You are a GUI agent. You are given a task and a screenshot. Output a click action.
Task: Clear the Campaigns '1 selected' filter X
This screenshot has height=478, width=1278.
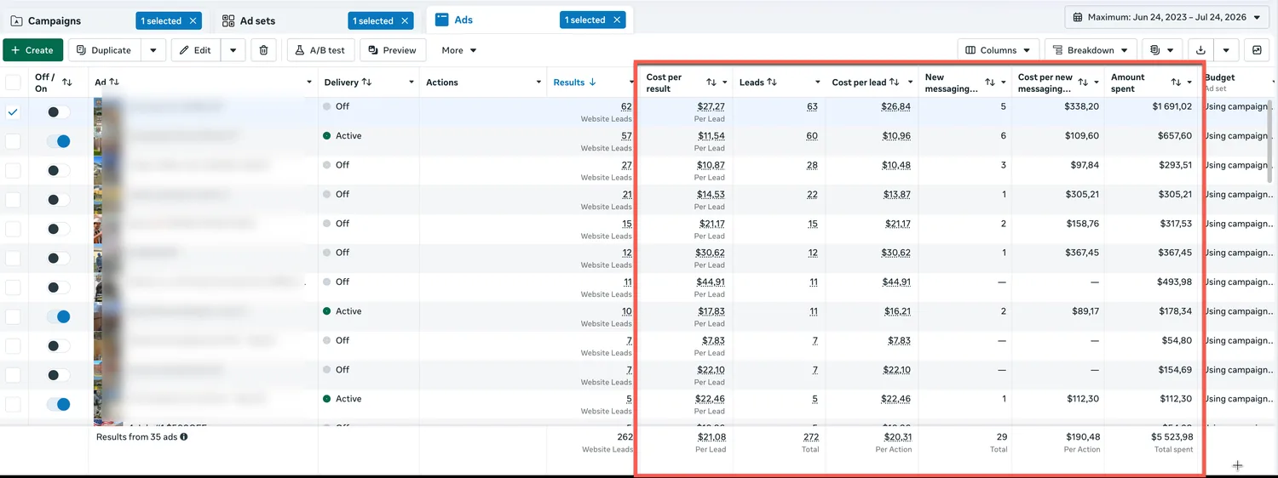193,20
